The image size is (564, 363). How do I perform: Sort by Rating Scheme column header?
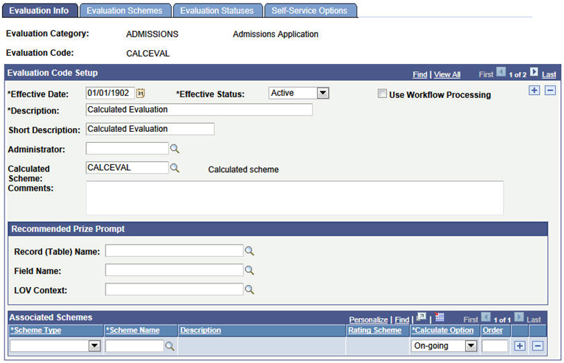coord(375,331)
